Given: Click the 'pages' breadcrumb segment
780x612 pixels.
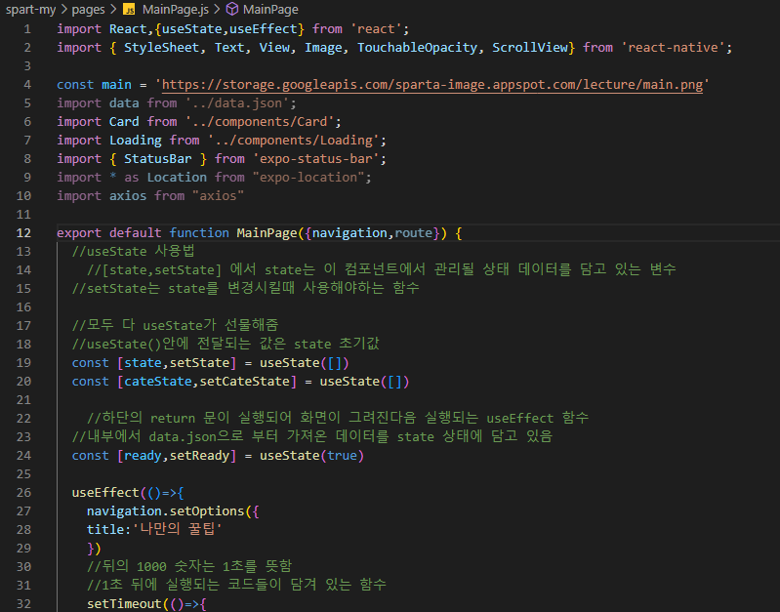Looking at the screenshot, I should click(88, 10).
